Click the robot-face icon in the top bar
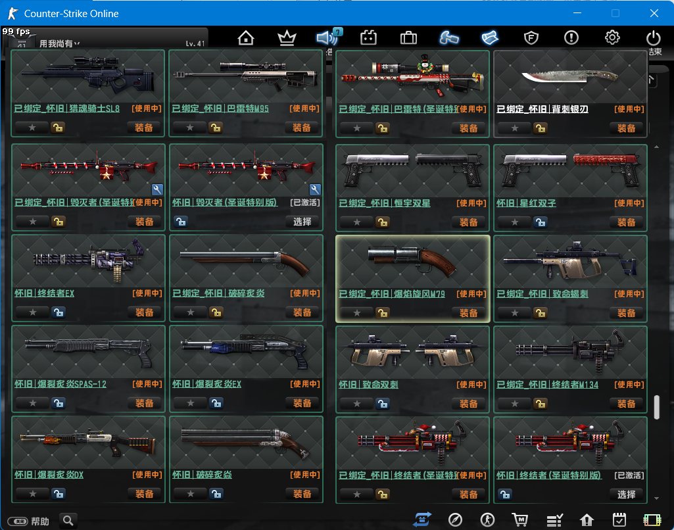Screen dimensions: 674x530 click(368, 38)
